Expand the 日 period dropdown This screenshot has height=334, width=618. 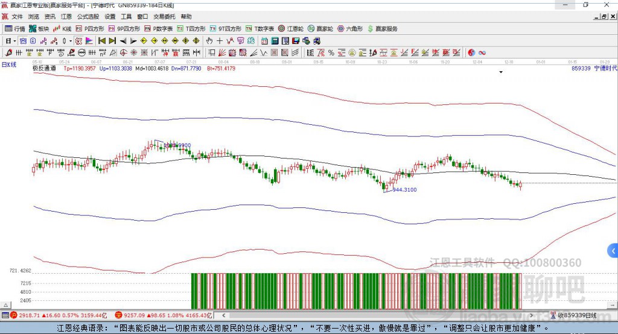[x=14, y=41]
